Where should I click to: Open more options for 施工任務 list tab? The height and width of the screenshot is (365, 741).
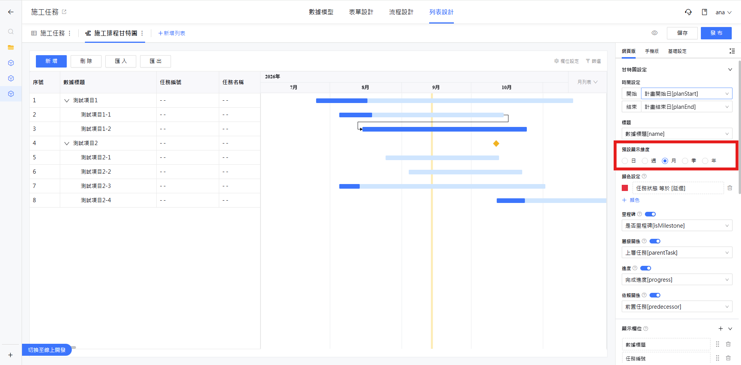point(69,33)
